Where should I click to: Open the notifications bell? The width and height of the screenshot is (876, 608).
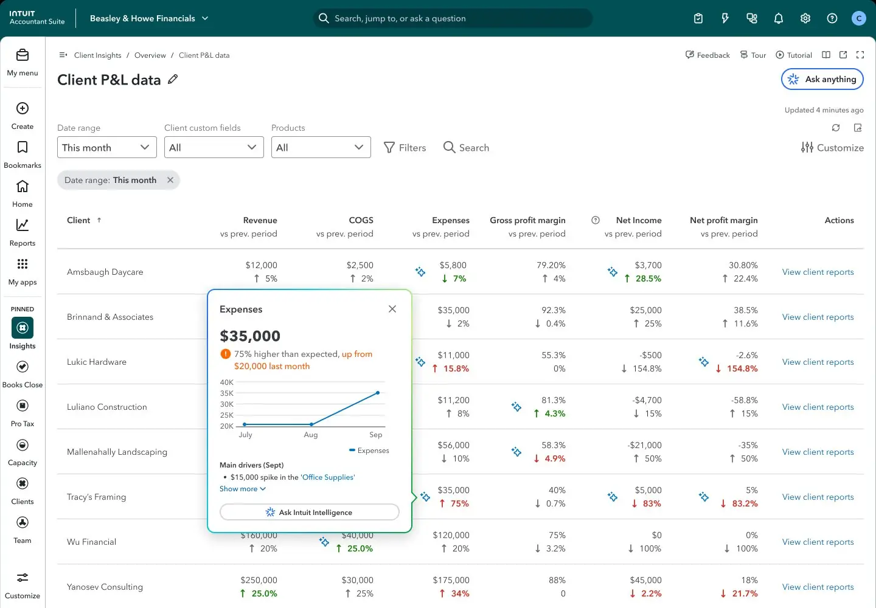[x=779, y=18]
